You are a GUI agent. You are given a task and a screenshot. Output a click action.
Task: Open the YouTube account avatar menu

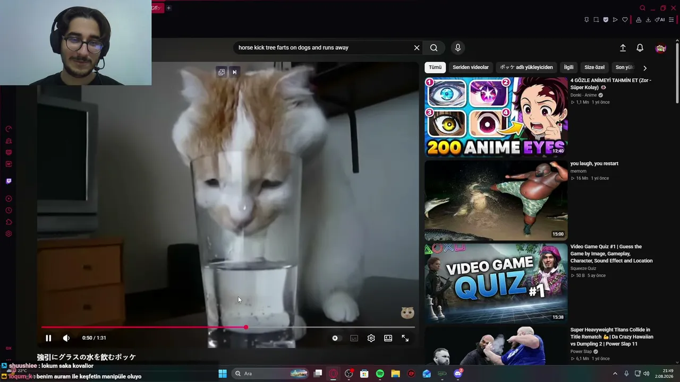point(661,48)
